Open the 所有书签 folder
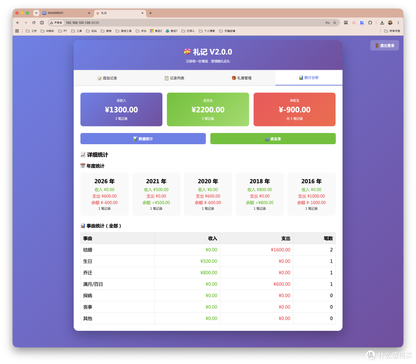Screen dimensions: 416x364 click(392, 31)
